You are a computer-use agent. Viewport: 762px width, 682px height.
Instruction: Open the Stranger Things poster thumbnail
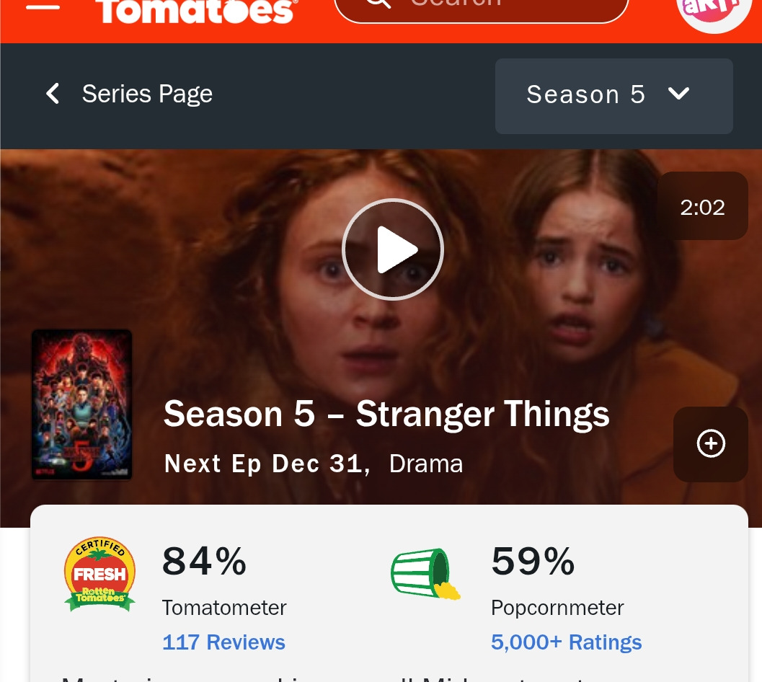pyautogui.click(x=81, y=404)
